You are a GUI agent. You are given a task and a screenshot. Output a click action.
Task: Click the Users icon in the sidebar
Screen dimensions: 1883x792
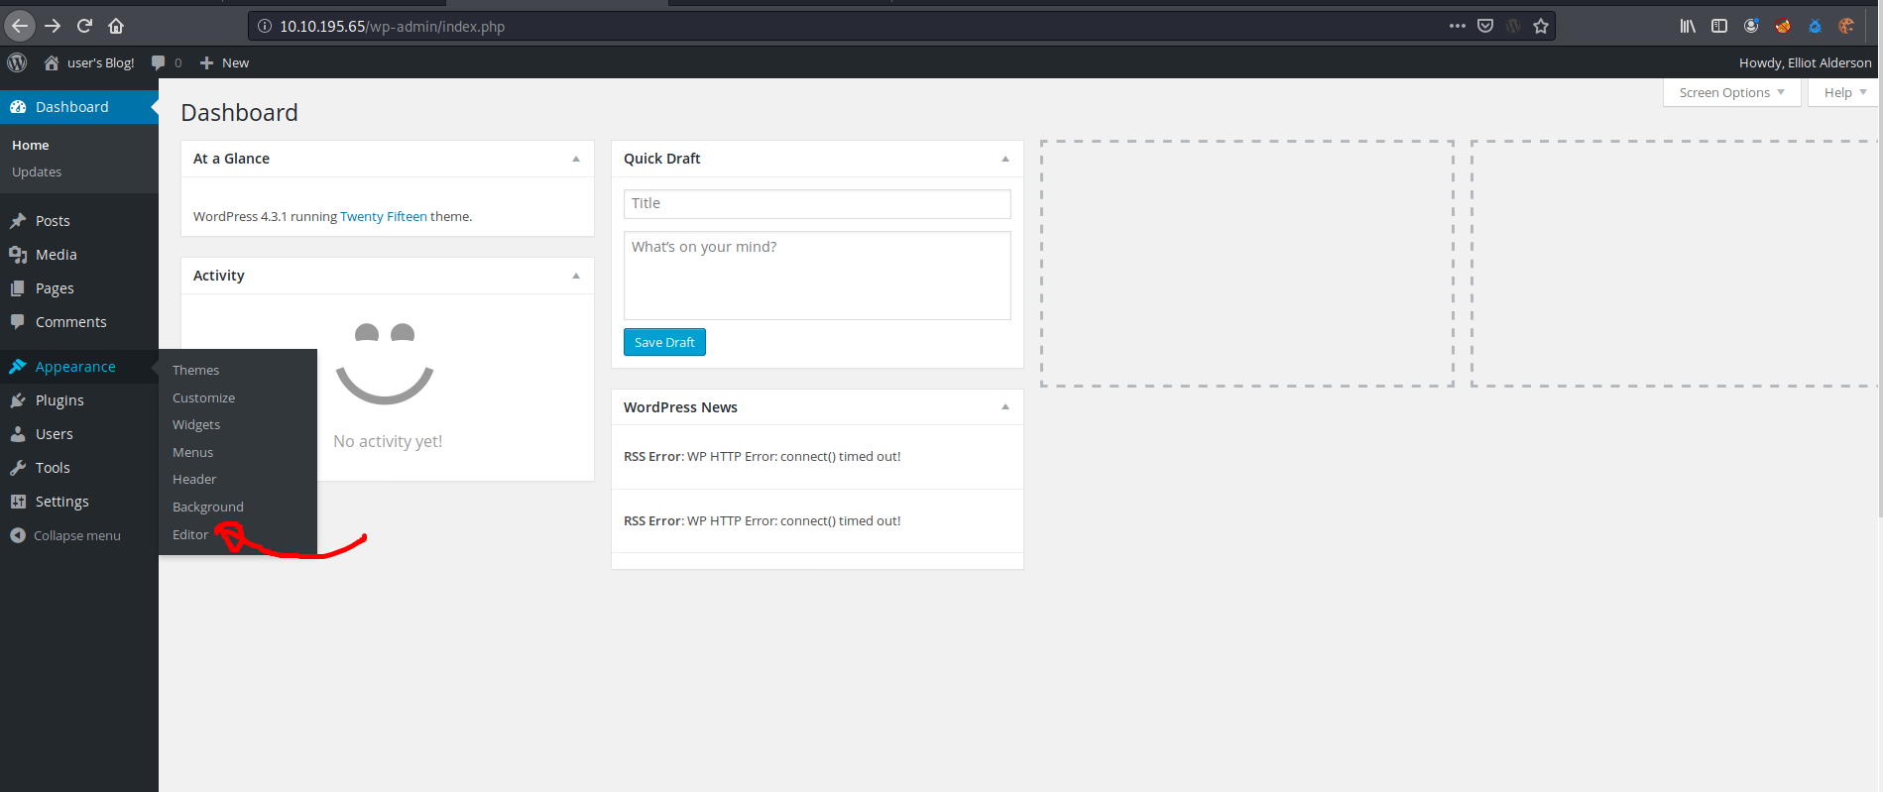(x=18, y=434)
